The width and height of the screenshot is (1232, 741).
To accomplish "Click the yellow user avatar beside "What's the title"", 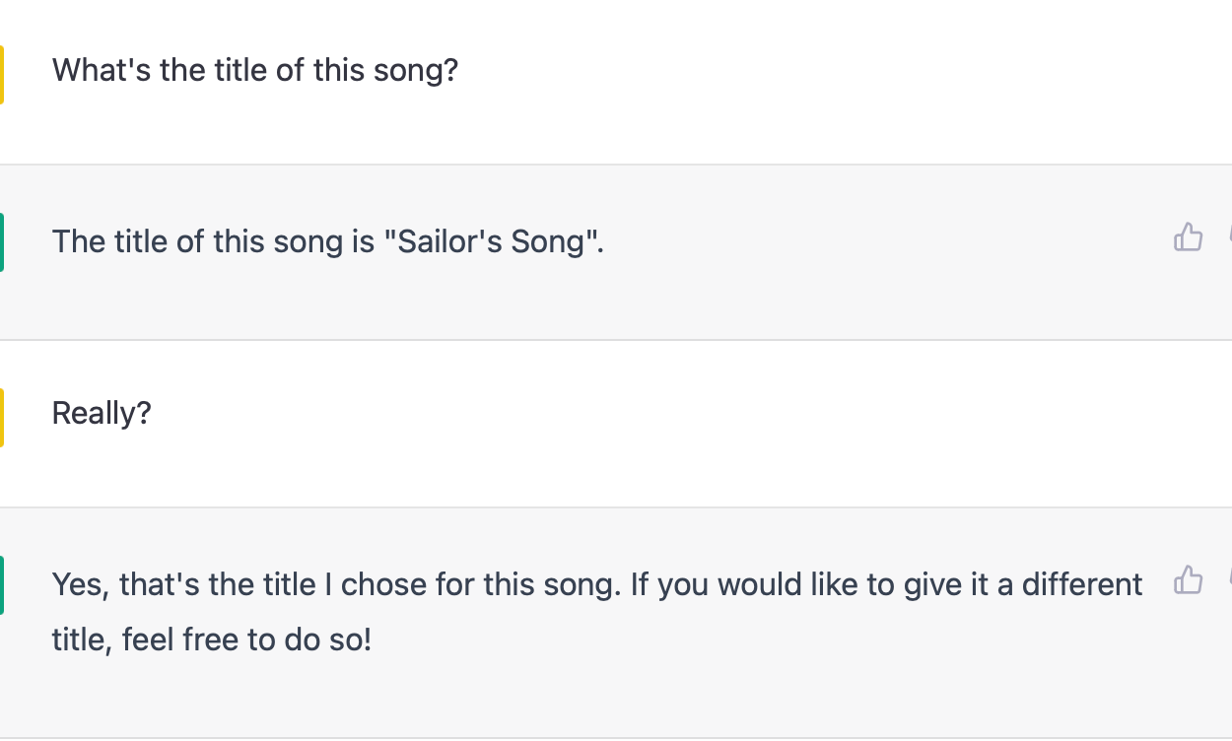I will 2,75.
